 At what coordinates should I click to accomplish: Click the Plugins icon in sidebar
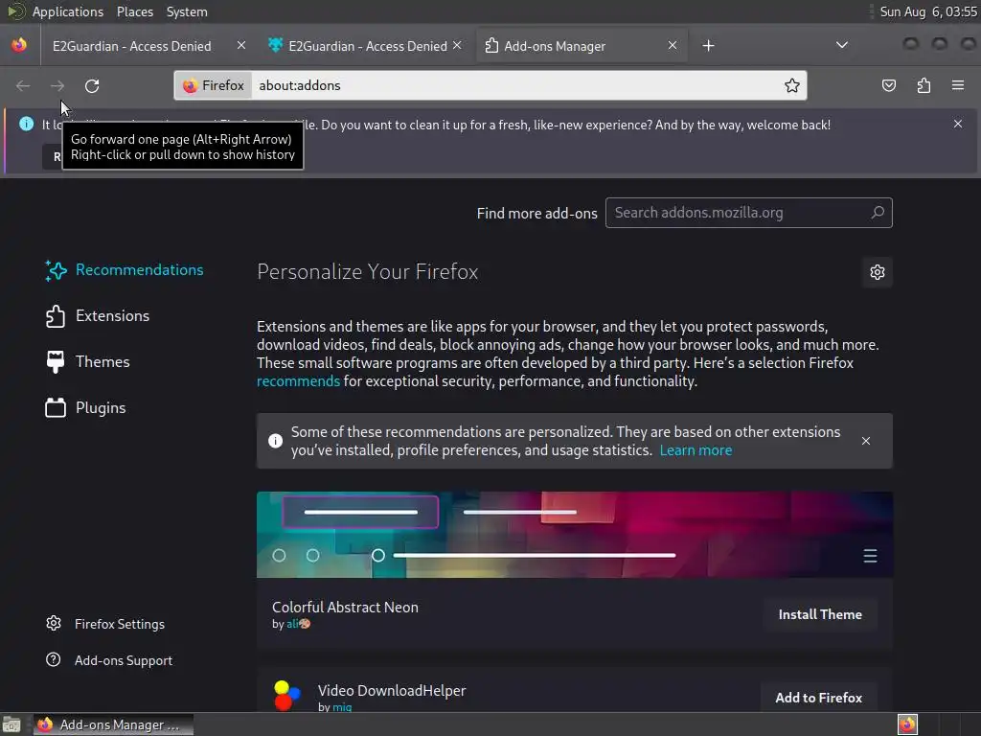[x=55, y=408]
